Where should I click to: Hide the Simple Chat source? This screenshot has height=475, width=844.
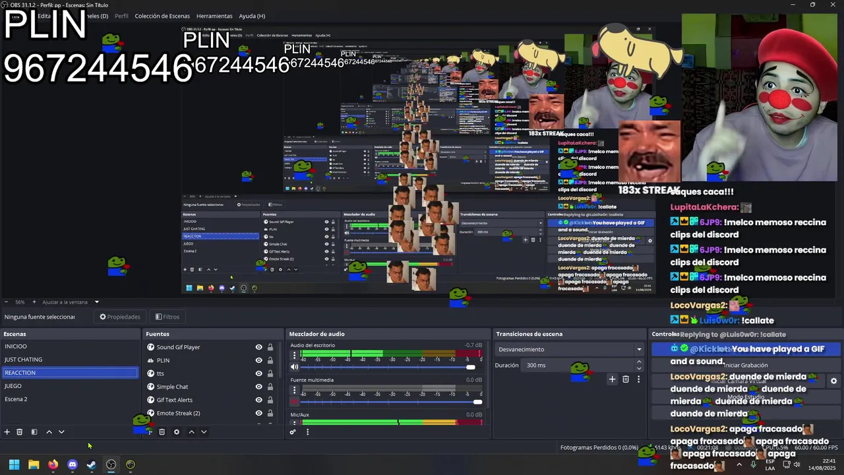[258, 387]
